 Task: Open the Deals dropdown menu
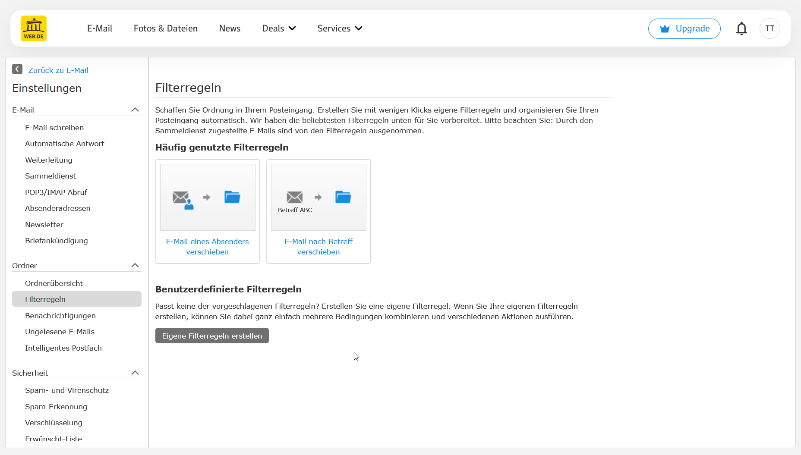pos(279,28)
